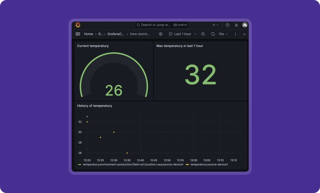Open the hamburger navigation menu
Viewport: 320px width, 193px height.
[78, 34]
